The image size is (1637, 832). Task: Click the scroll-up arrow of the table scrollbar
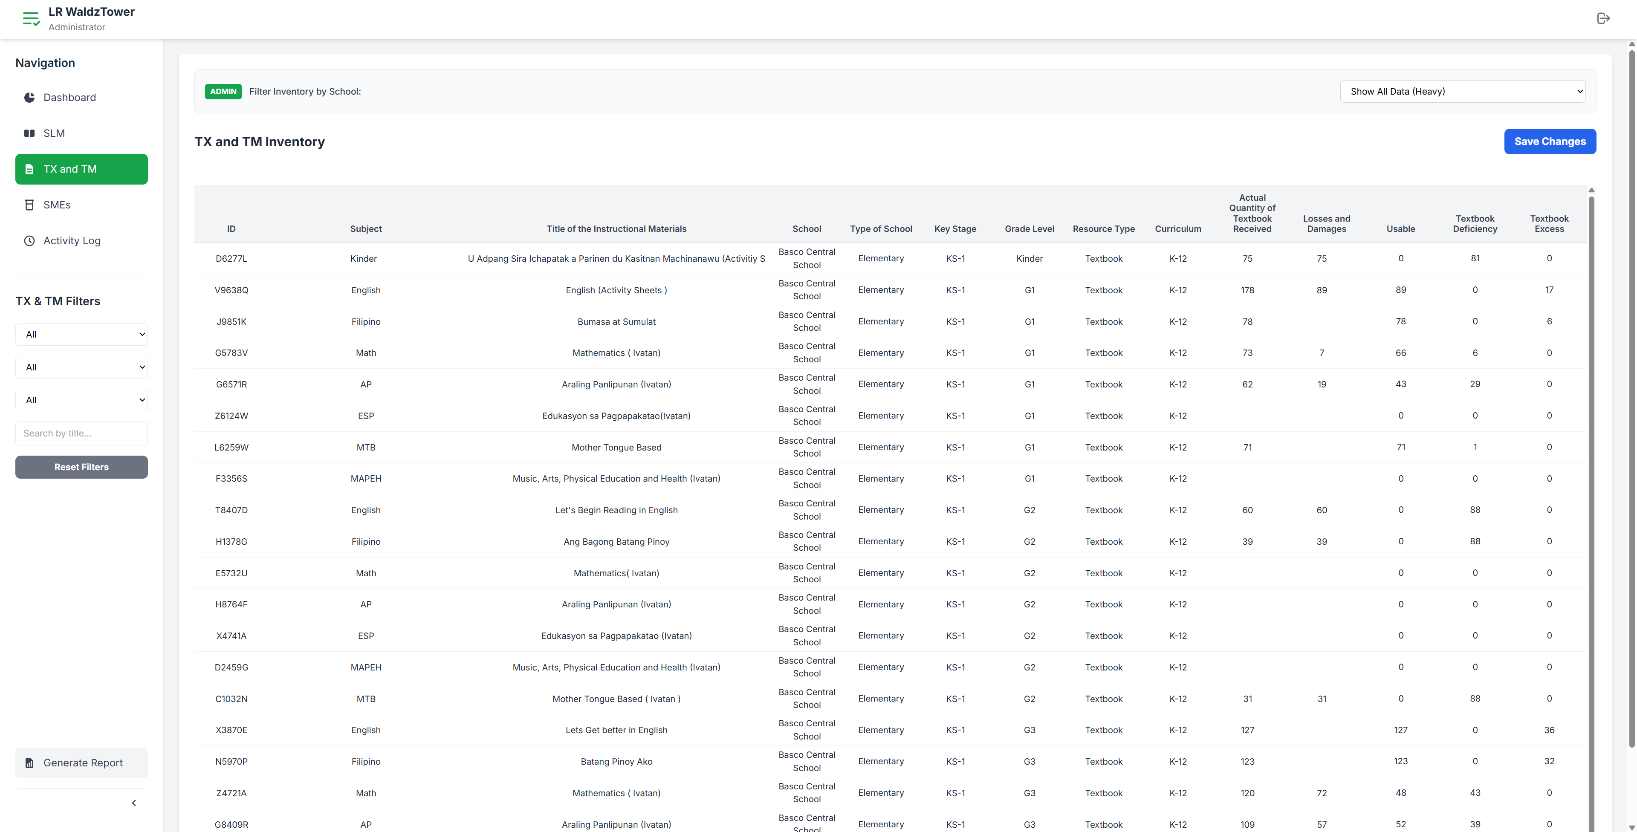coord(1592,190)
